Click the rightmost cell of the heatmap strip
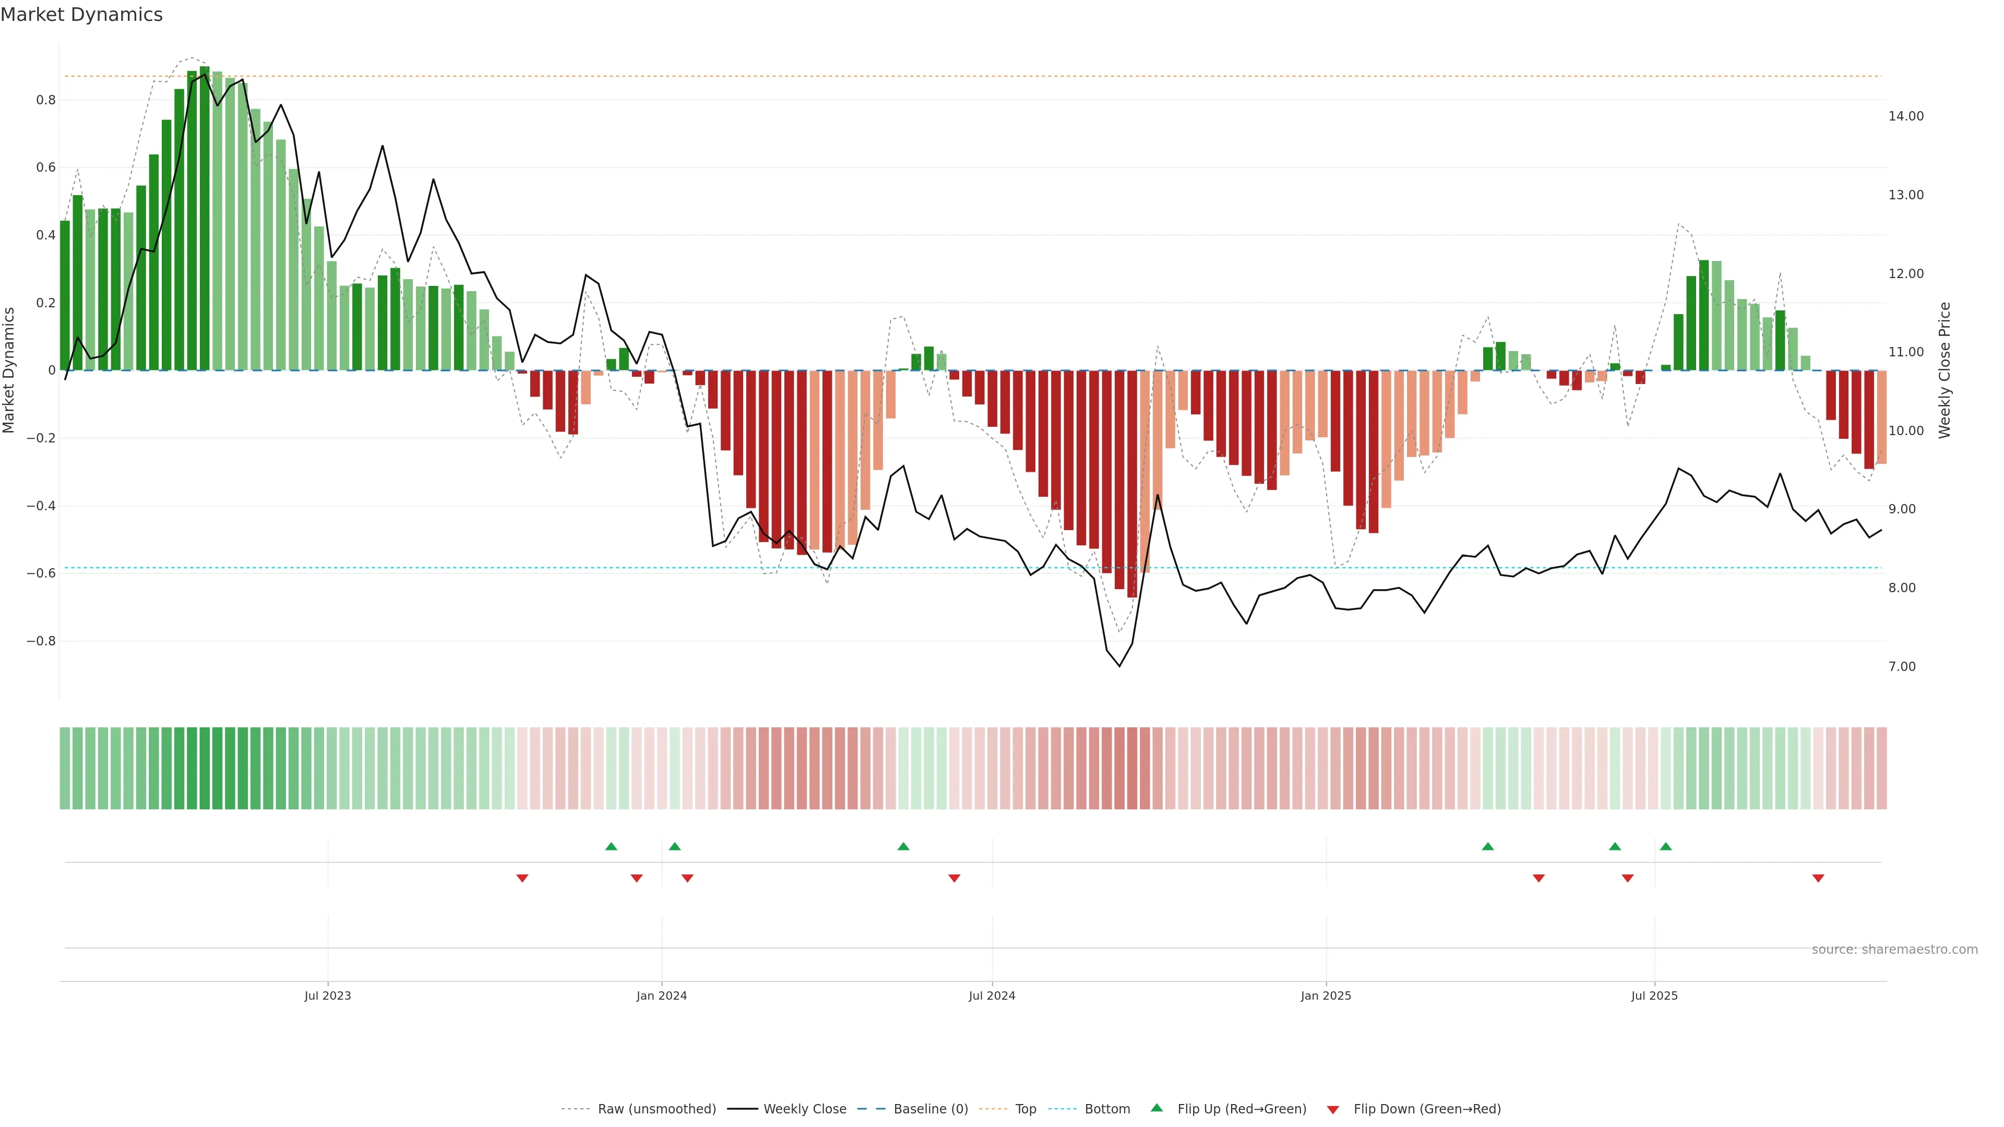 1881,768
